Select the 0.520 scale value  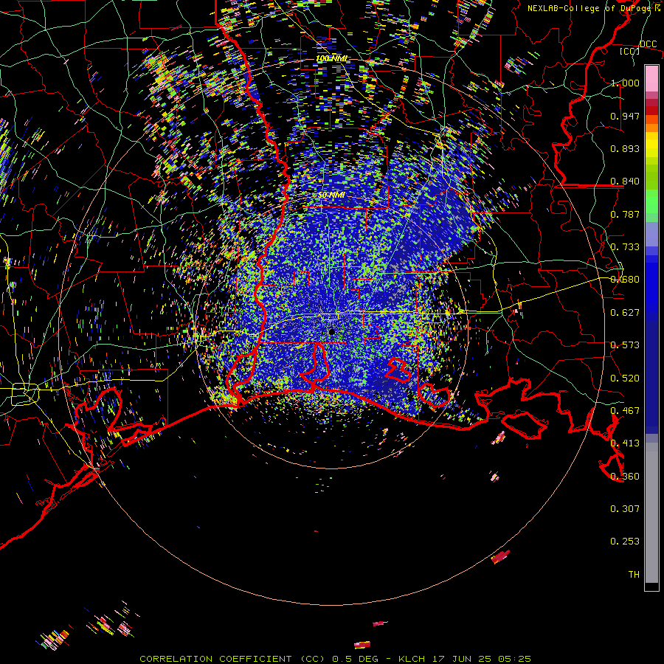click(625, 378)
